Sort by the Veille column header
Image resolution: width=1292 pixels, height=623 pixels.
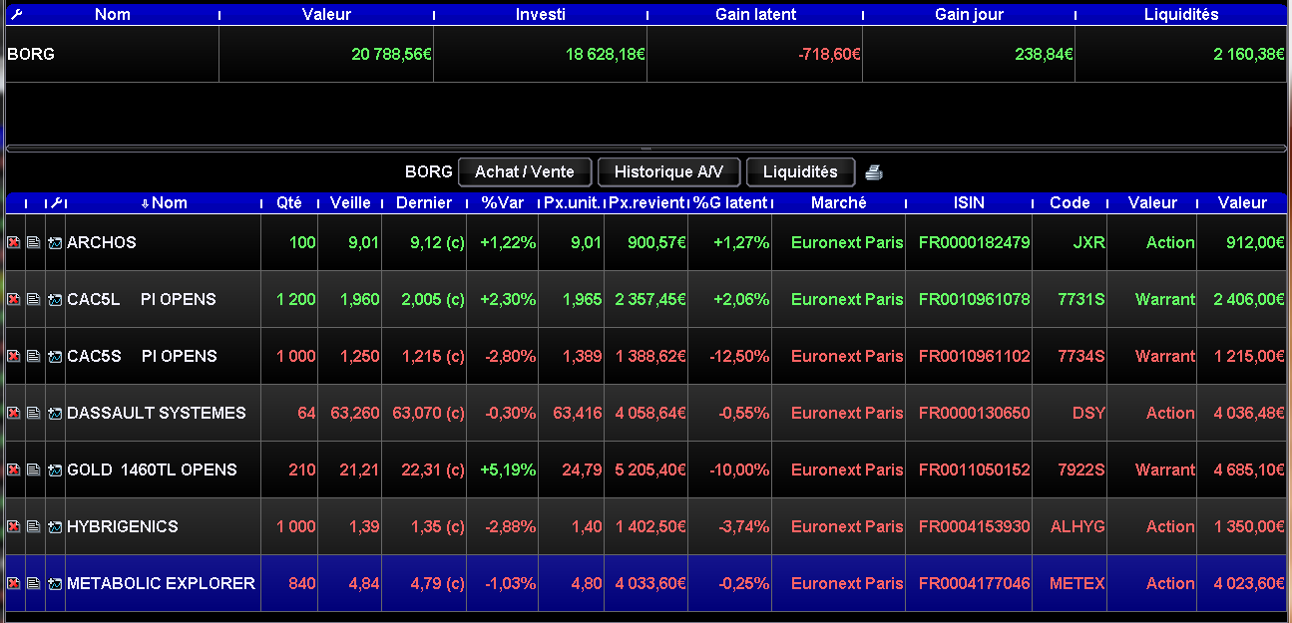(350, 202)
